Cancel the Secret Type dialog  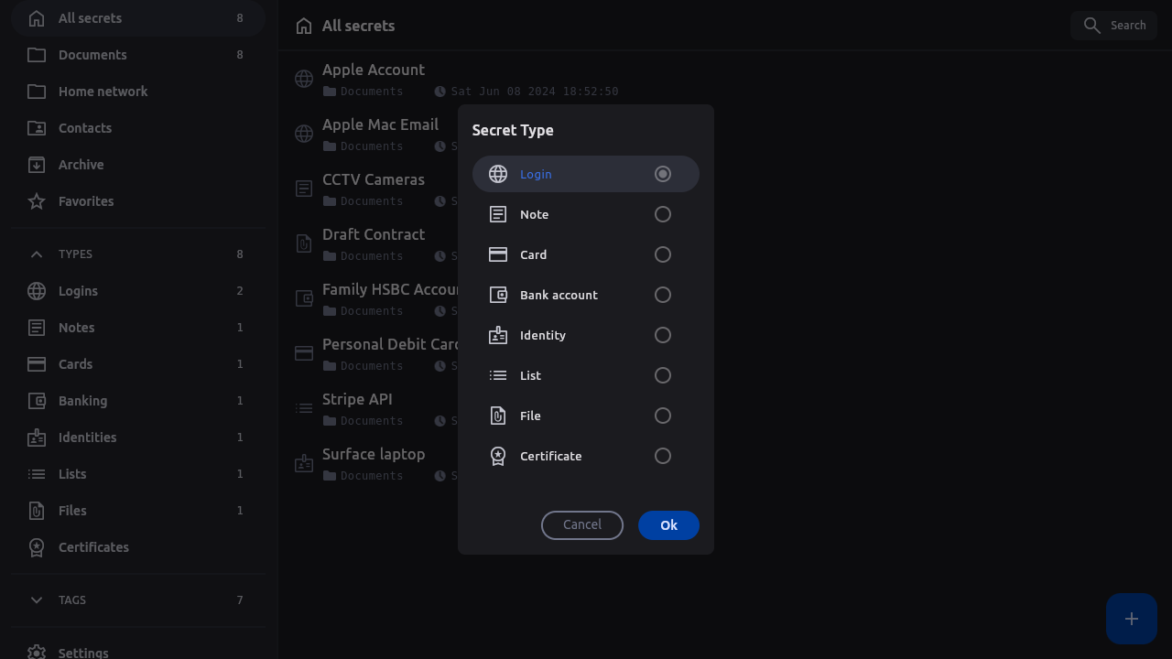pyautogui.click(x=582, y=525)
